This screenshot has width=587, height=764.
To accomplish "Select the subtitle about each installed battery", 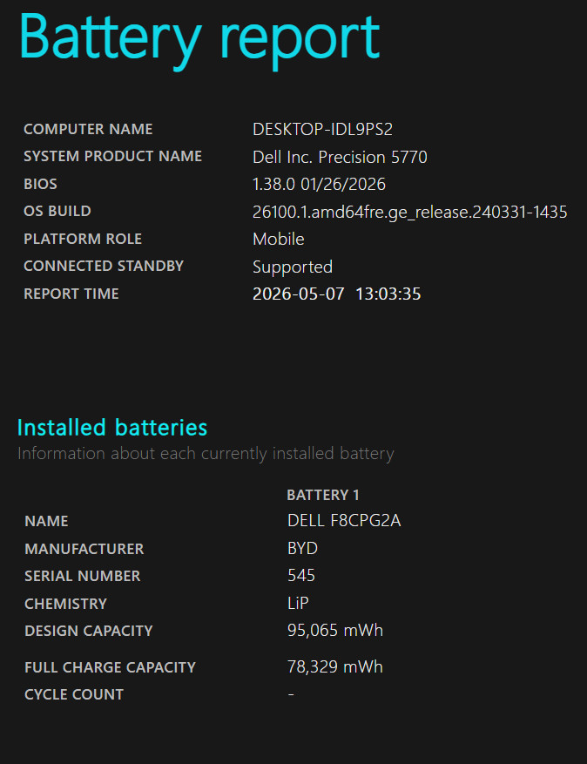I will [206, 454].
